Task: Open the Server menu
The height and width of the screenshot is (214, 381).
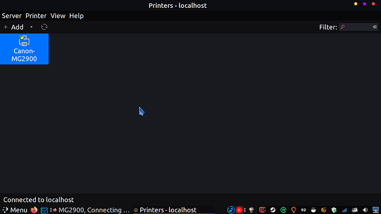Action: (12, 16)
